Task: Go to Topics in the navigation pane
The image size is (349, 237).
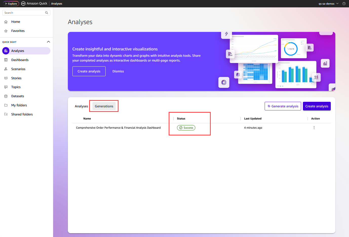Action: pos(16,87)
